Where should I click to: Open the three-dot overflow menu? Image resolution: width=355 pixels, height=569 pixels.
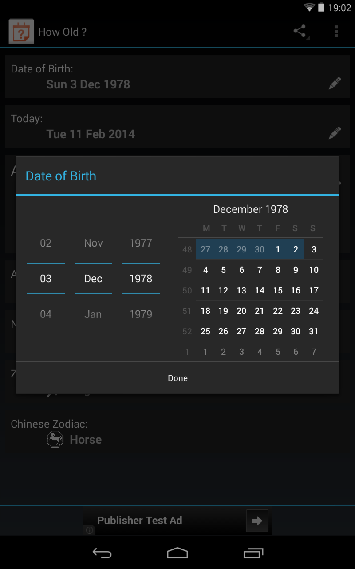click(336, 31)
